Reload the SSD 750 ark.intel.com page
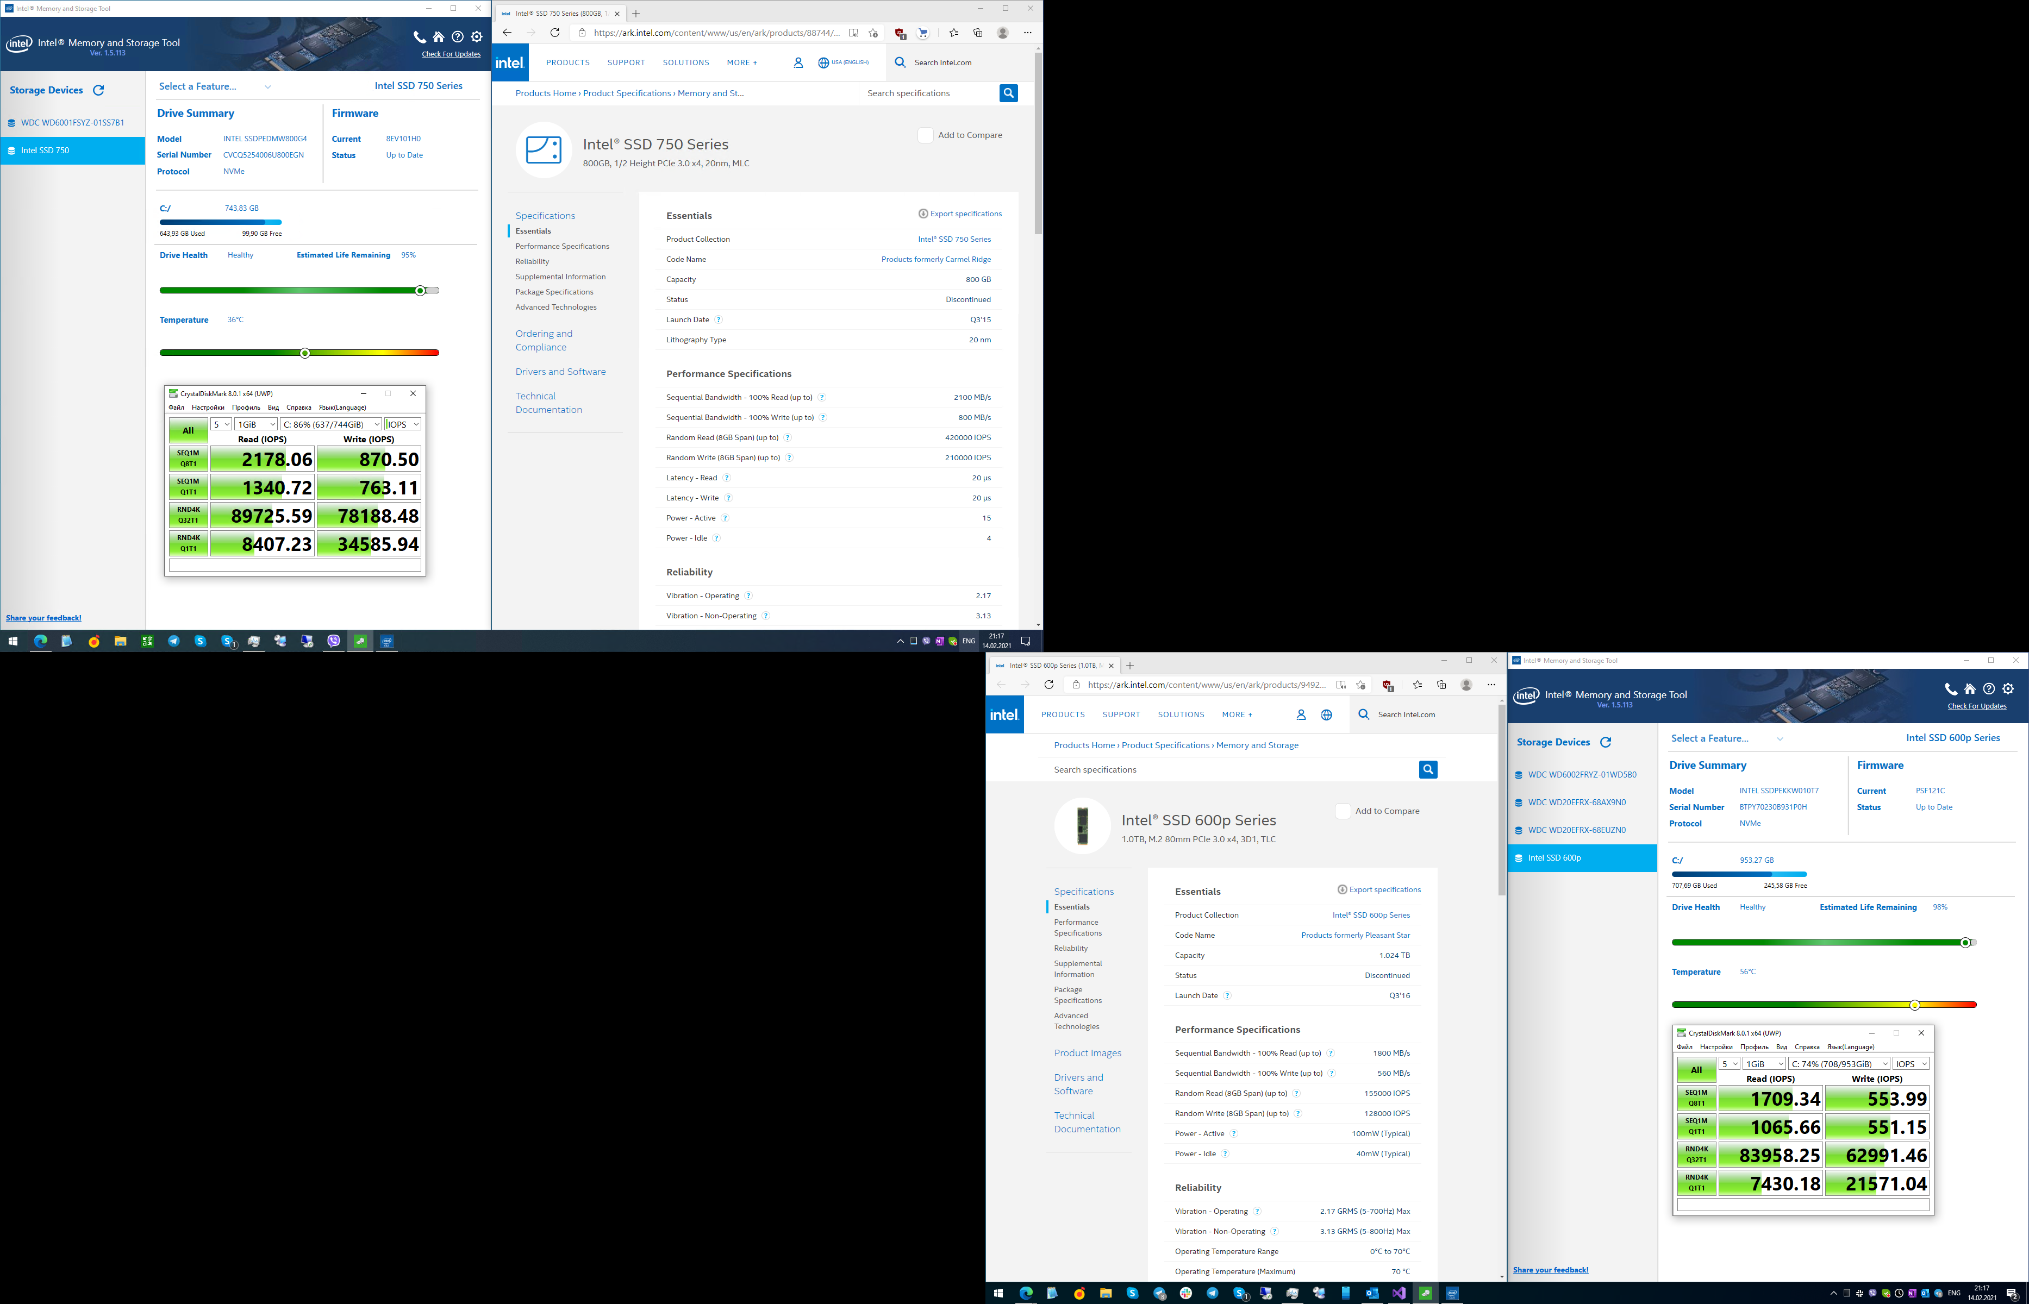The width and height of the screenshot is (2029, 1304). tap(554, 33)
